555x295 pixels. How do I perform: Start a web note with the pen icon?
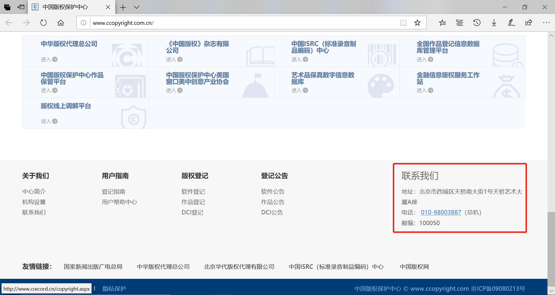(511, 23)
